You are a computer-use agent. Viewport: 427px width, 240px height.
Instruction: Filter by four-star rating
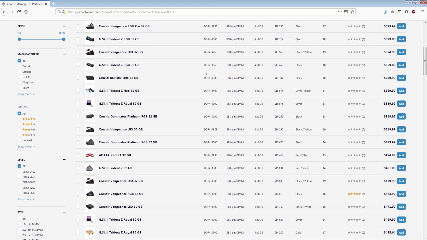[x=19, y=124]
